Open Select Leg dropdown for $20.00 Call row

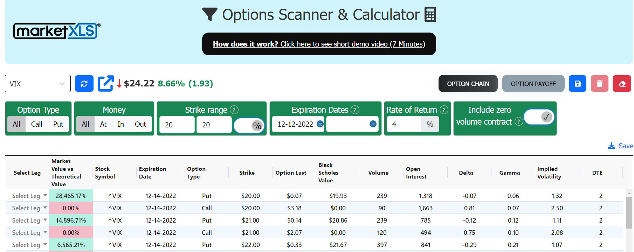[29, 208]
